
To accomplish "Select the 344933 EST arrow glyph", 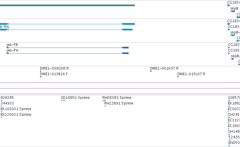I will (1, 106).
